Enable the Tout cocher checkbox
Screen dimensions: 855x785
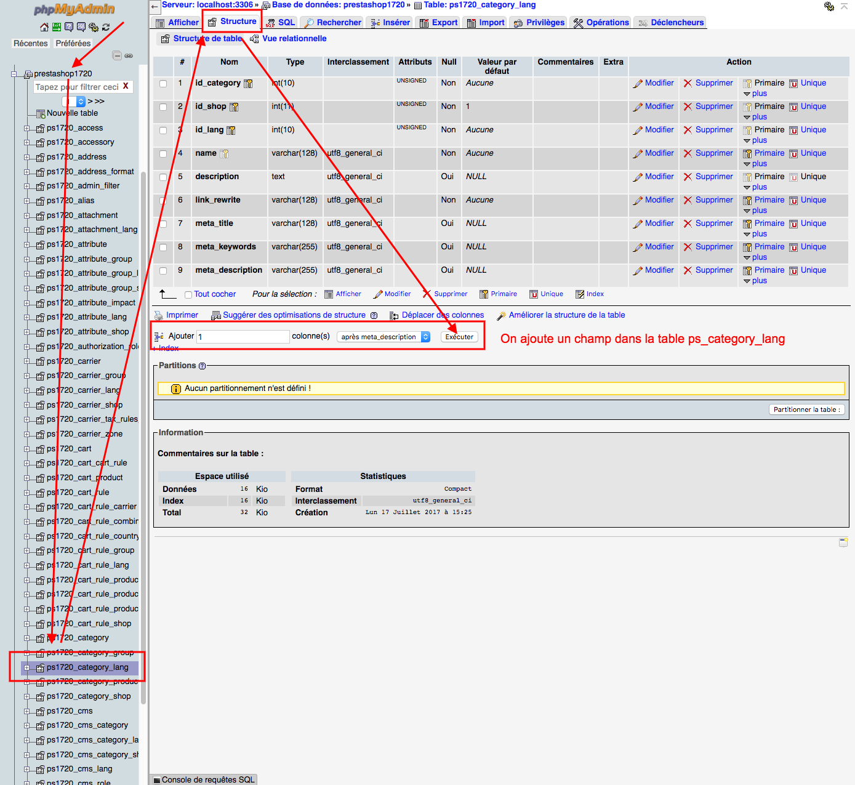188,295
